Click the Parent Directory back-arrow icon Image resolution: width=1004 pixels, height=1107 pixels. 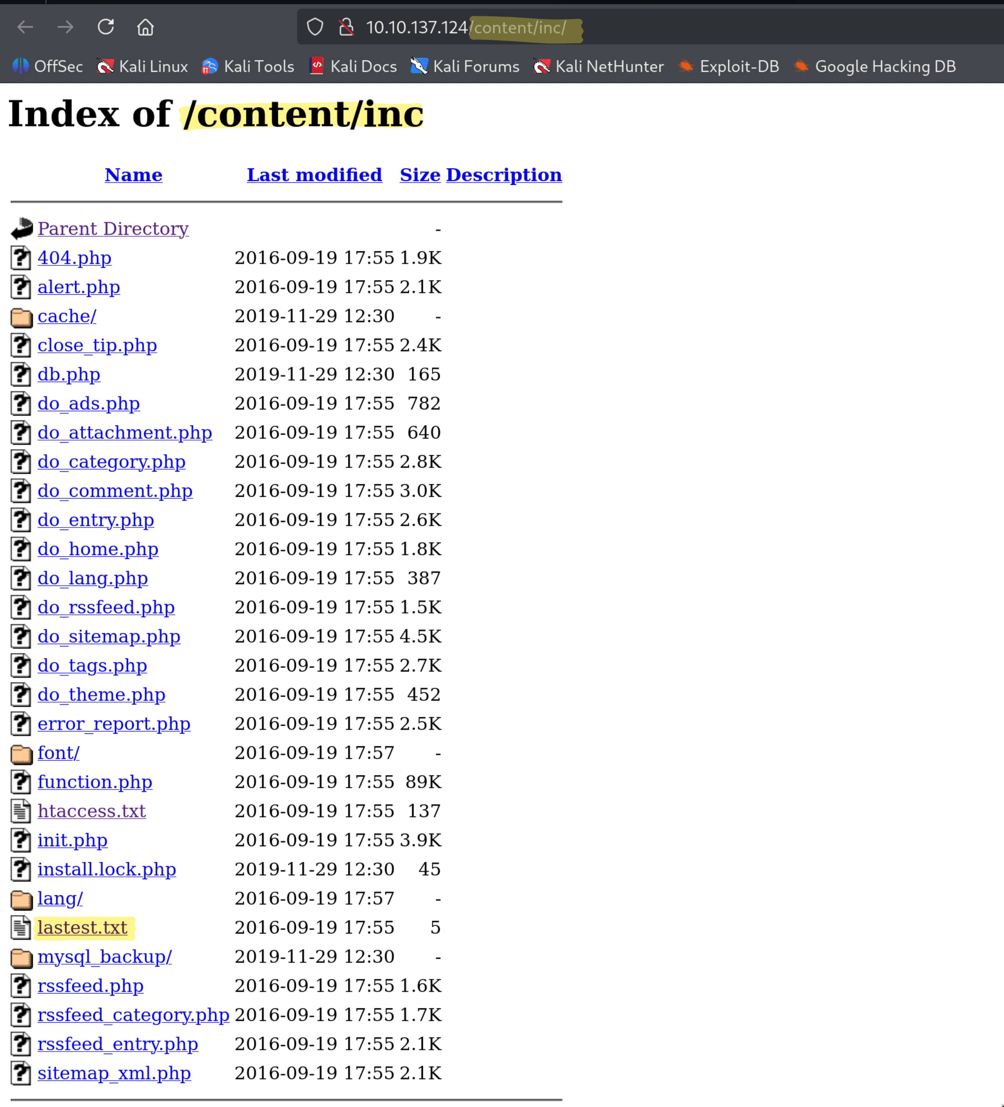[21, 229]
